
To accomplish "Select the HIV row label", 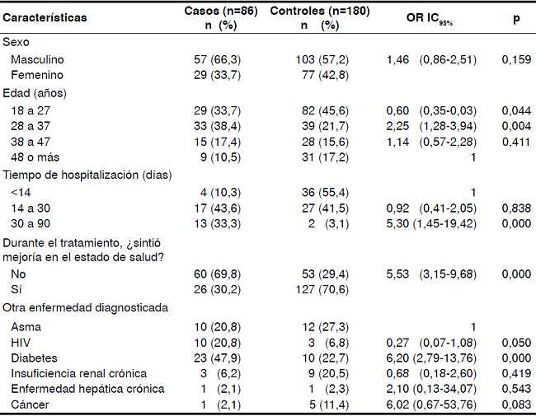I will [21, 342].
